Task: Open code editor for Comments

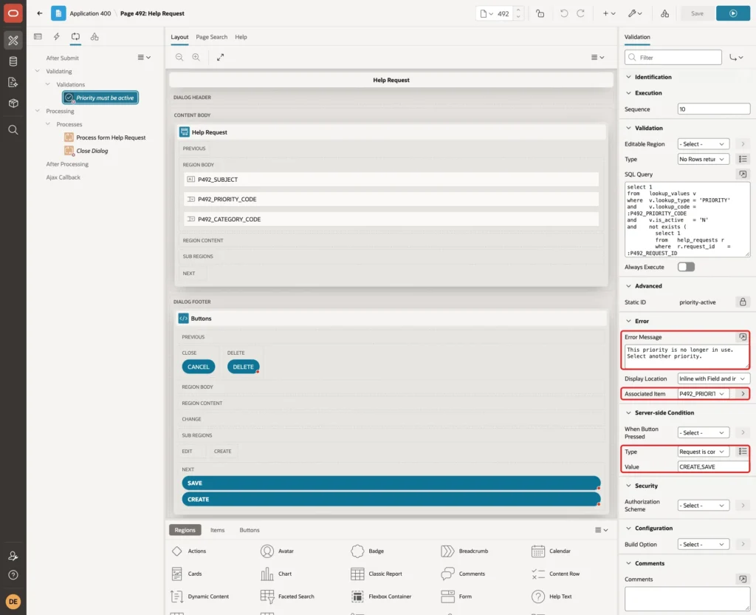Action: coord(743,580)
